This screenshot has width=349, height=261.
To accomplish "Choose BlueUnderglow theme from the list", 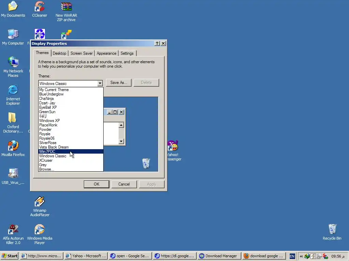I will click(x=71, y=94).
